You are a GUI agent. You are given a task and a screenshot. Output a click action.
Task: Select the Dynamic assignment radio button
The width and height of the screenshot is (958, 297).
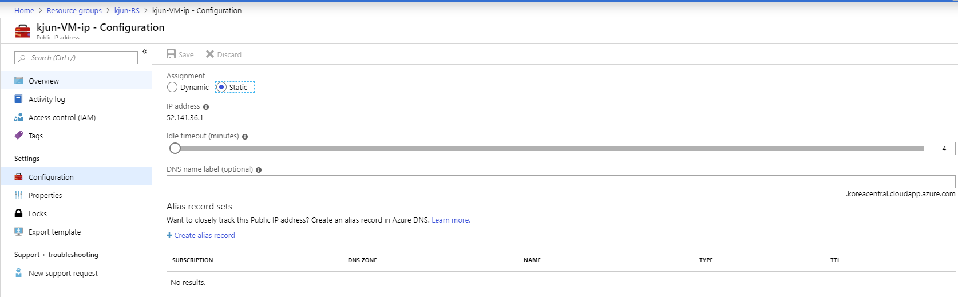[x=172, y=87]
